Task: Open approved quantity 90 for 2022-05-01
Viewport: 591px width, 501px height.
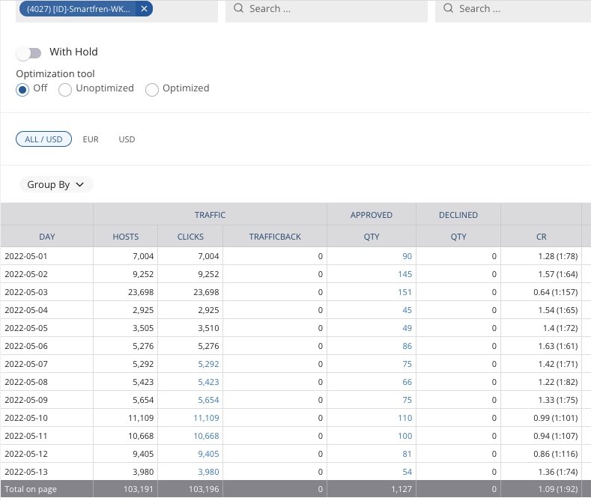Action: (407, 256)
